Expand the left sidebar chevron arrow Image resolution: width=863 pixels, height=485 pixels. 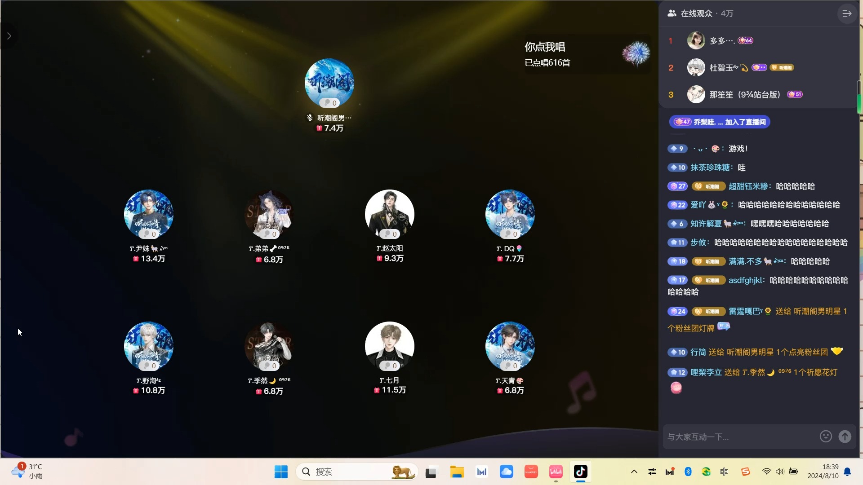coord(9,36)
